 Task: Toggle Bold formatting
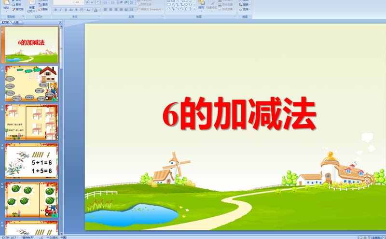coord(55,10)
